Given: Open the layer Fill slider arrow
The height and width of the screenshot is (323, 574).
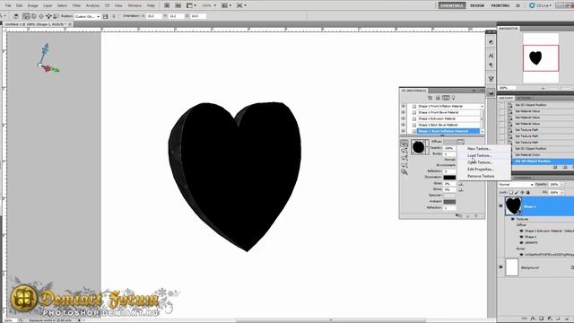Looking at the screenshot, I should (561, 192).
